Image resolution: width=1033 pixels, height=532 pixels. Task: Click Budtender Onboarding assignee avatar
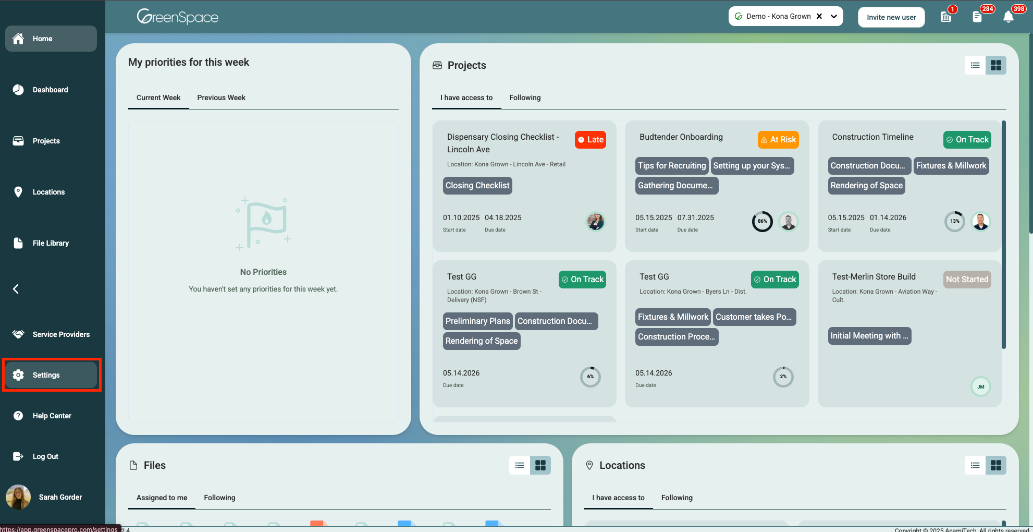pos(789,222)
